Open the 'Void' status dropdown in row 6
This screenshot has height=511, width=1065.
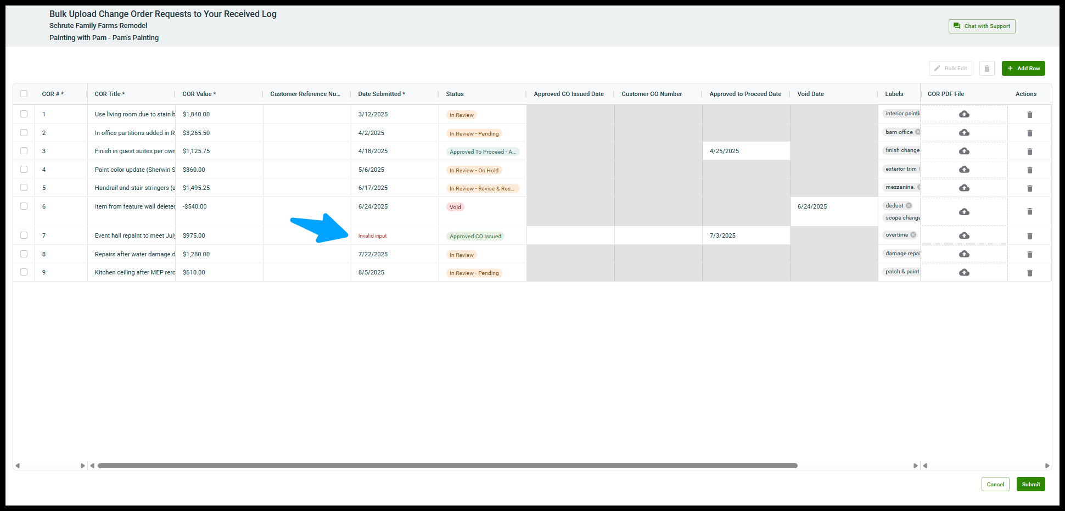(x=455, y=207)
